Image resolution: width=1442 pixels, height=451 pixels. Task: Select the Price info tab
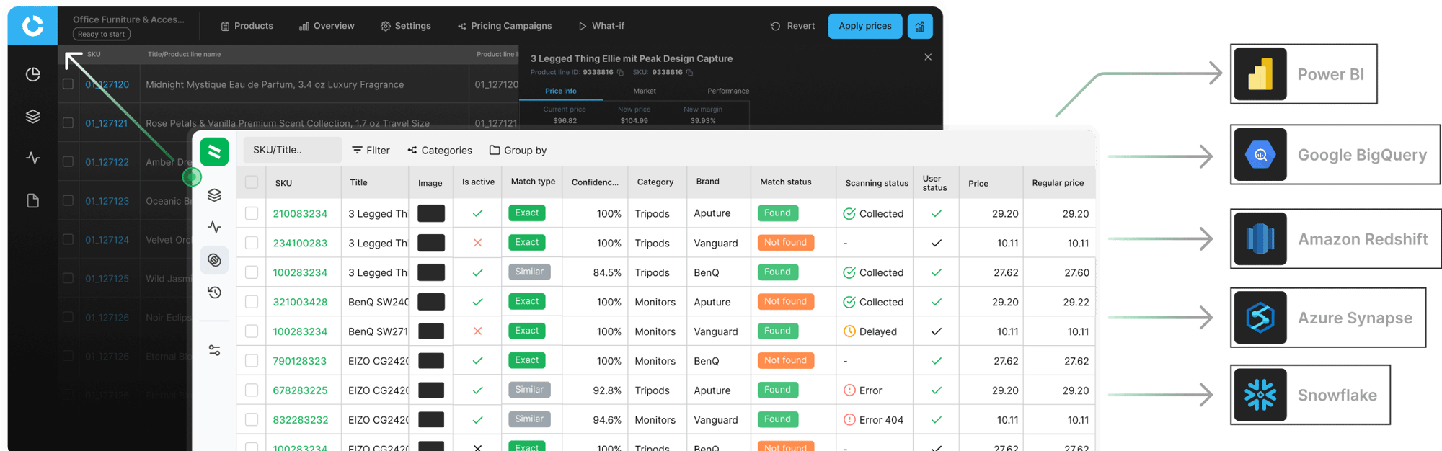(x=561, y=91)
